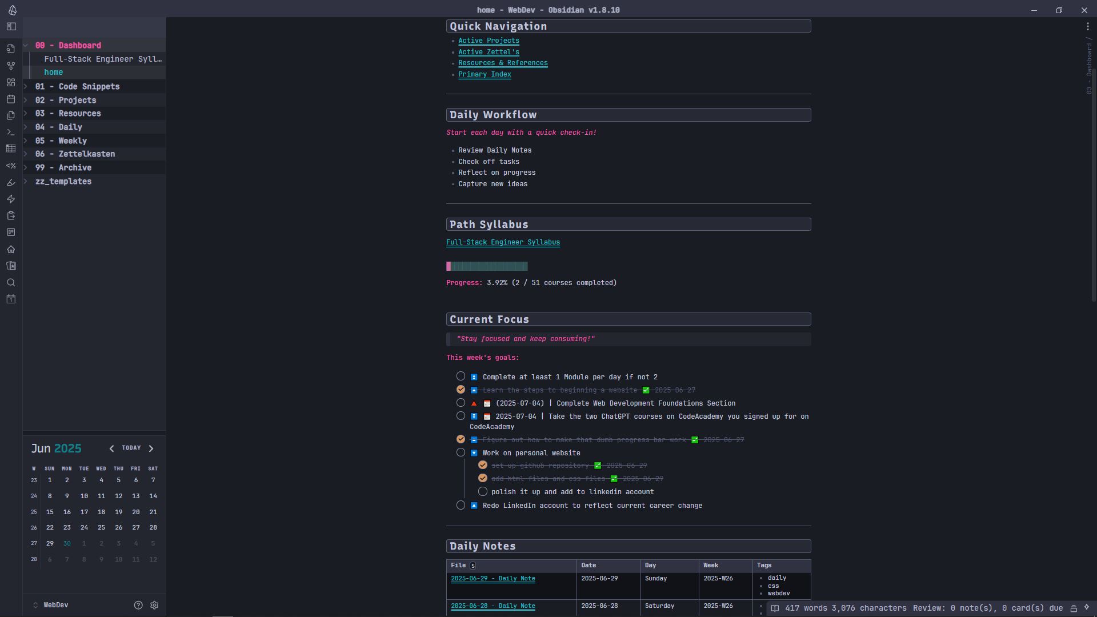1097x617 pixels.
Task: Open Resources & References link
Action: [503, 63]
